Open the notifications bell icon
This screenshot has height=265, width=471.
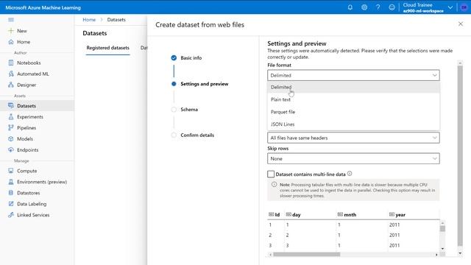[x=350, y=7]
